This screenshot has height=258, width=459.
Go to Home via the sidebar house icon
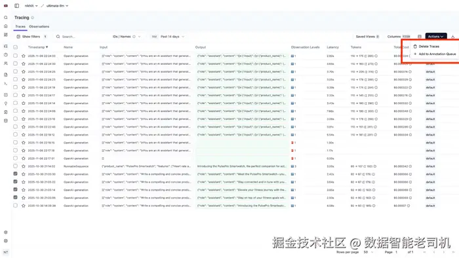coord(5,26)
